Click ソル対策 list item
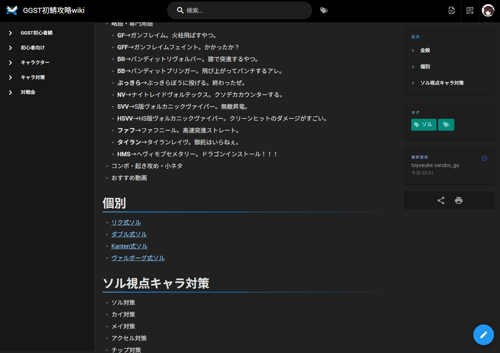The image size is (500, 353). 123,303
